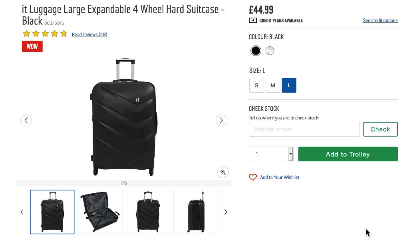Select size S
This screenshot has width=409, height=242.
(x=256, y=85)
